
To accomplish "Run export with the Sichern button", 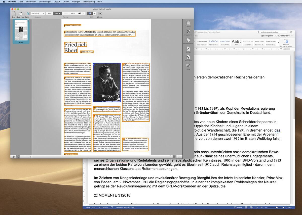I will [100, 13].
